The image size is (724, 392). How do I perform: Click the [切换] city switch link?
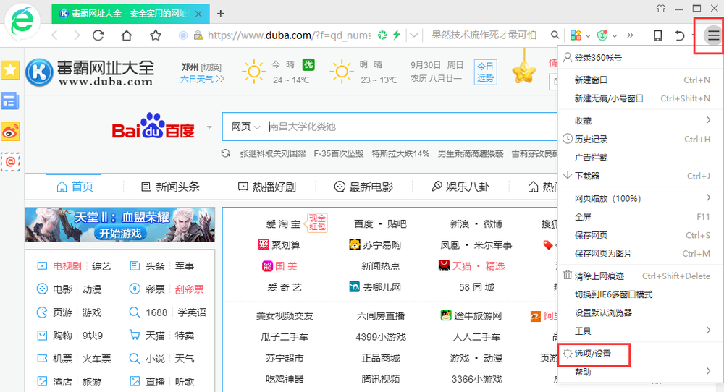(x=211, y=67)
